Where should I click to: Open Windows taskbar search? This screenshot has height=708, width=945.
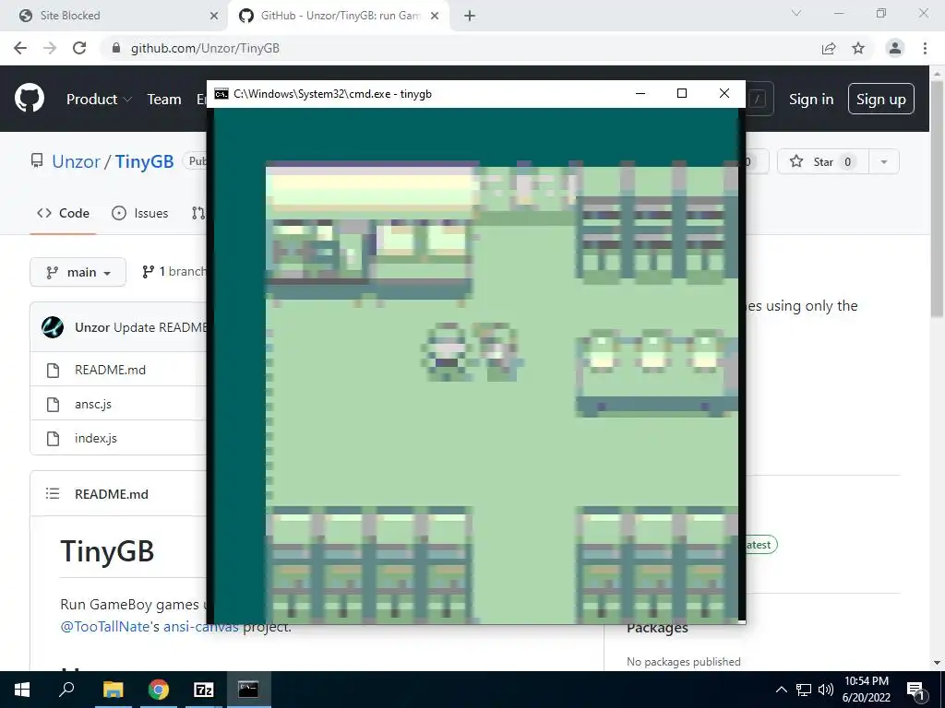(66, 690)
